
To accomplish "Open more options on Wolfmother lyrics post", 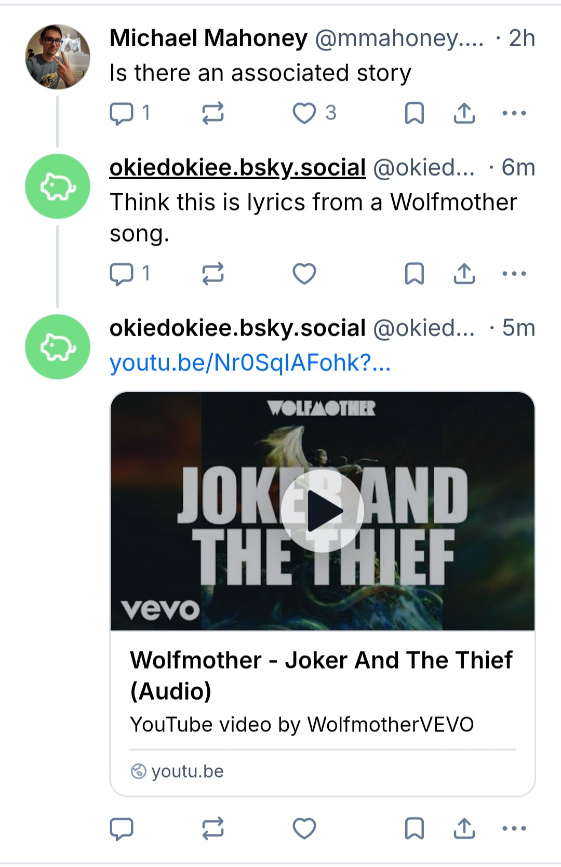I will tap(514, 274).
